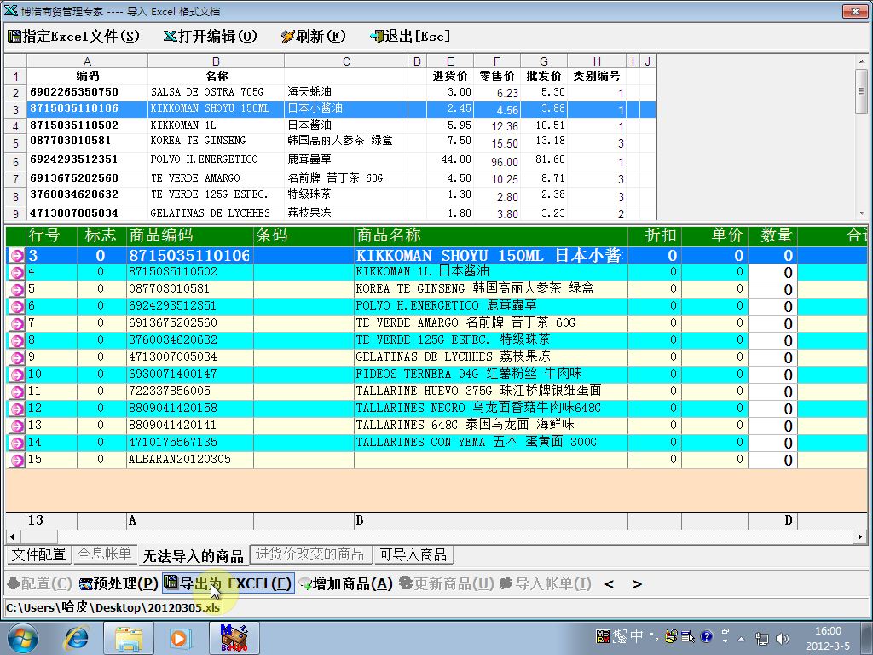Click the quantity field for row 15
Image resolution: width=873 pixels, height=655 pixels.
click(772, 460)
